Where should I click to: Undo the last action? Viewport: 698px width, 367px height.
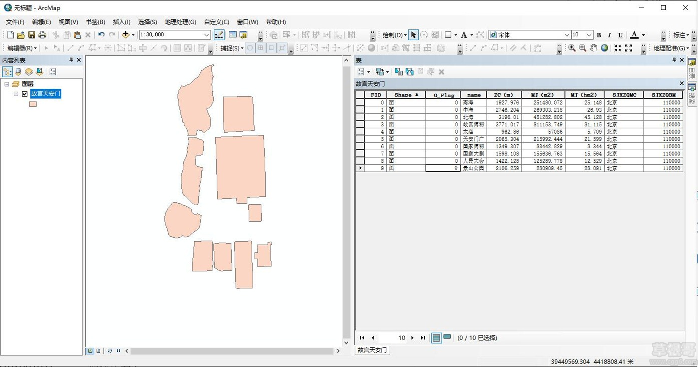[x=101, y=35]
